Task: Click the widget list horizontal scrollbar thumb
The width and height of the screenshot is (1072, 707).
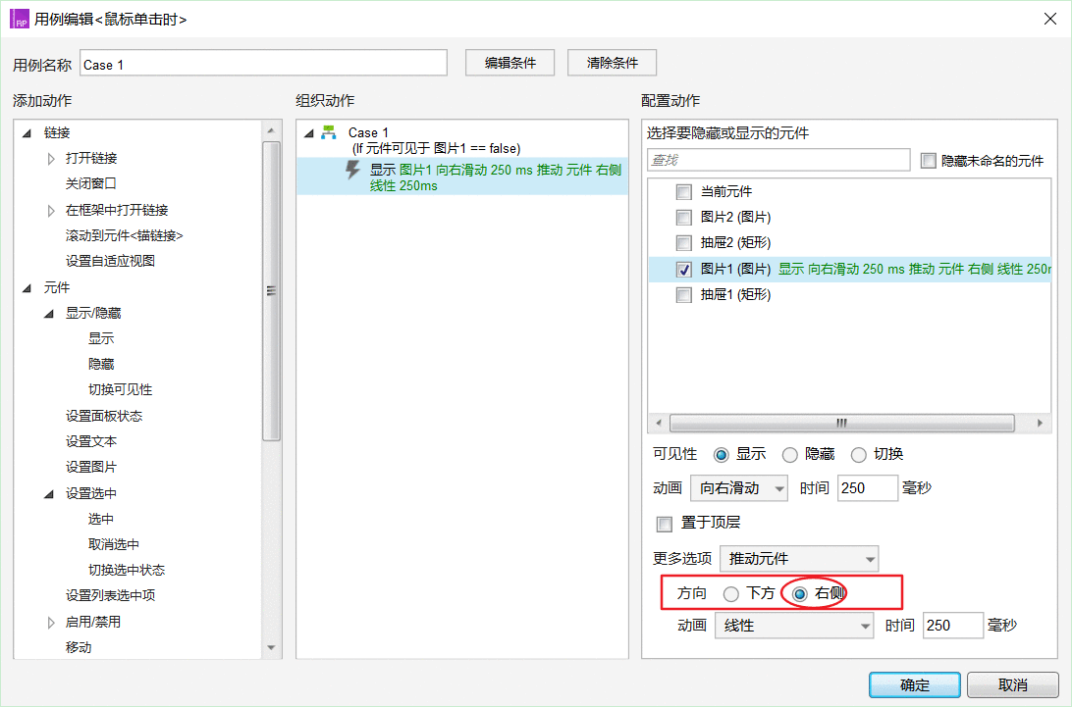Action: 841,424
